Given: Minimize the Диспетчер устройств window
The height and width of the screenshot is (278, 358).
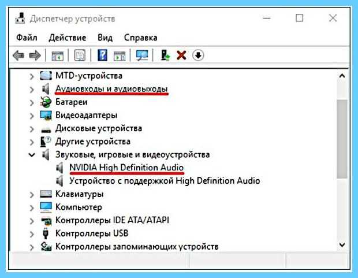Looking at the screenshot, I should tap(267, 18).
